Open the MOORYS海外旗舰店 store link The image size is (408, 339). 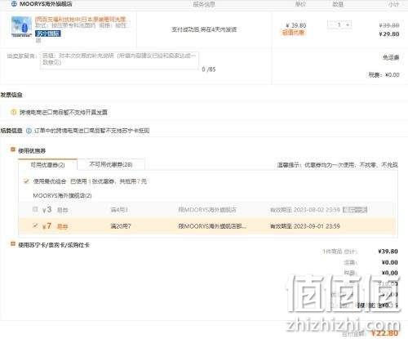pos(46,4)
